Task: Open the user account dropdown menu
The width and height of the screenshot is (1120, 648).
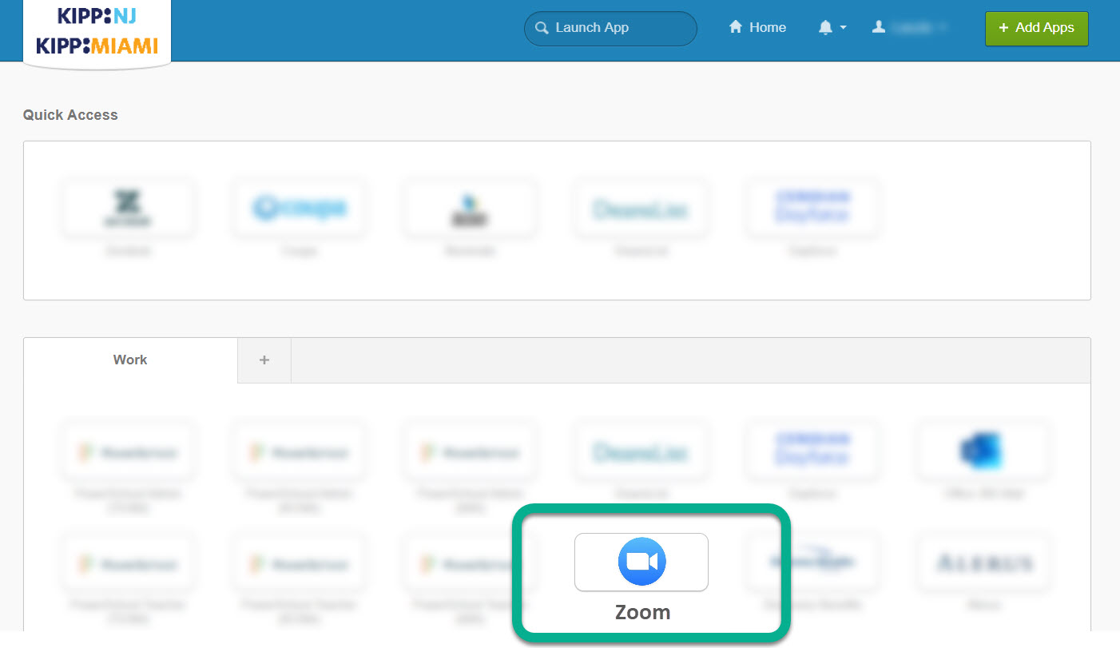Action: tap(910, 28)
